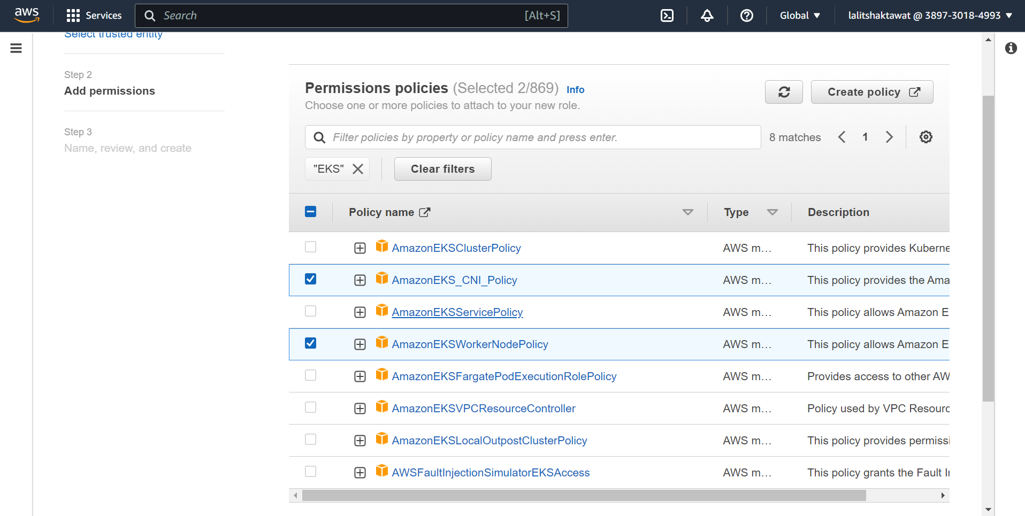
Task: Uncheck the AmazonEKS_CNI_Policy checkbox
Action: 310,279
